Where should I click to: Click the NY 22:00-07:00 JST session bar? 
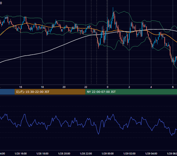click(x=131, y=92)
